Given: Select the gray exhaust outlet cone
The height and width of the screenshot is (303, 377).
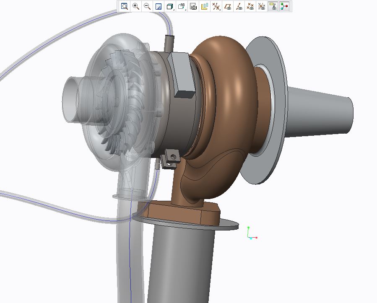Looking at the screenshot, I should click(x=320, y=112).
